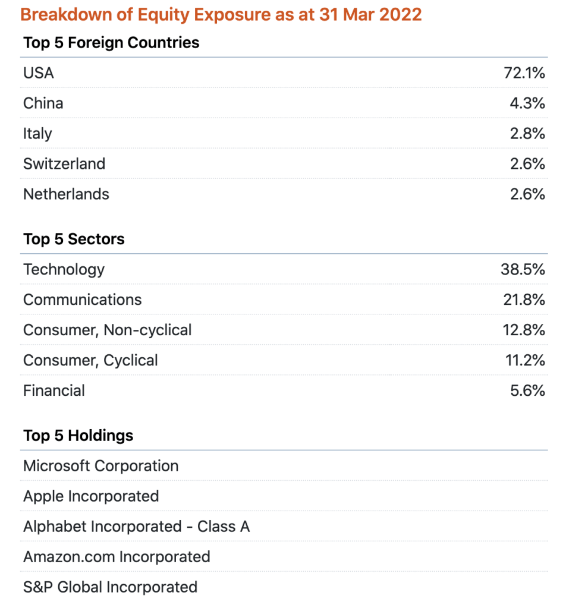Select the Apple Incorporated holding
569x608 pixels.
point(91,496)
